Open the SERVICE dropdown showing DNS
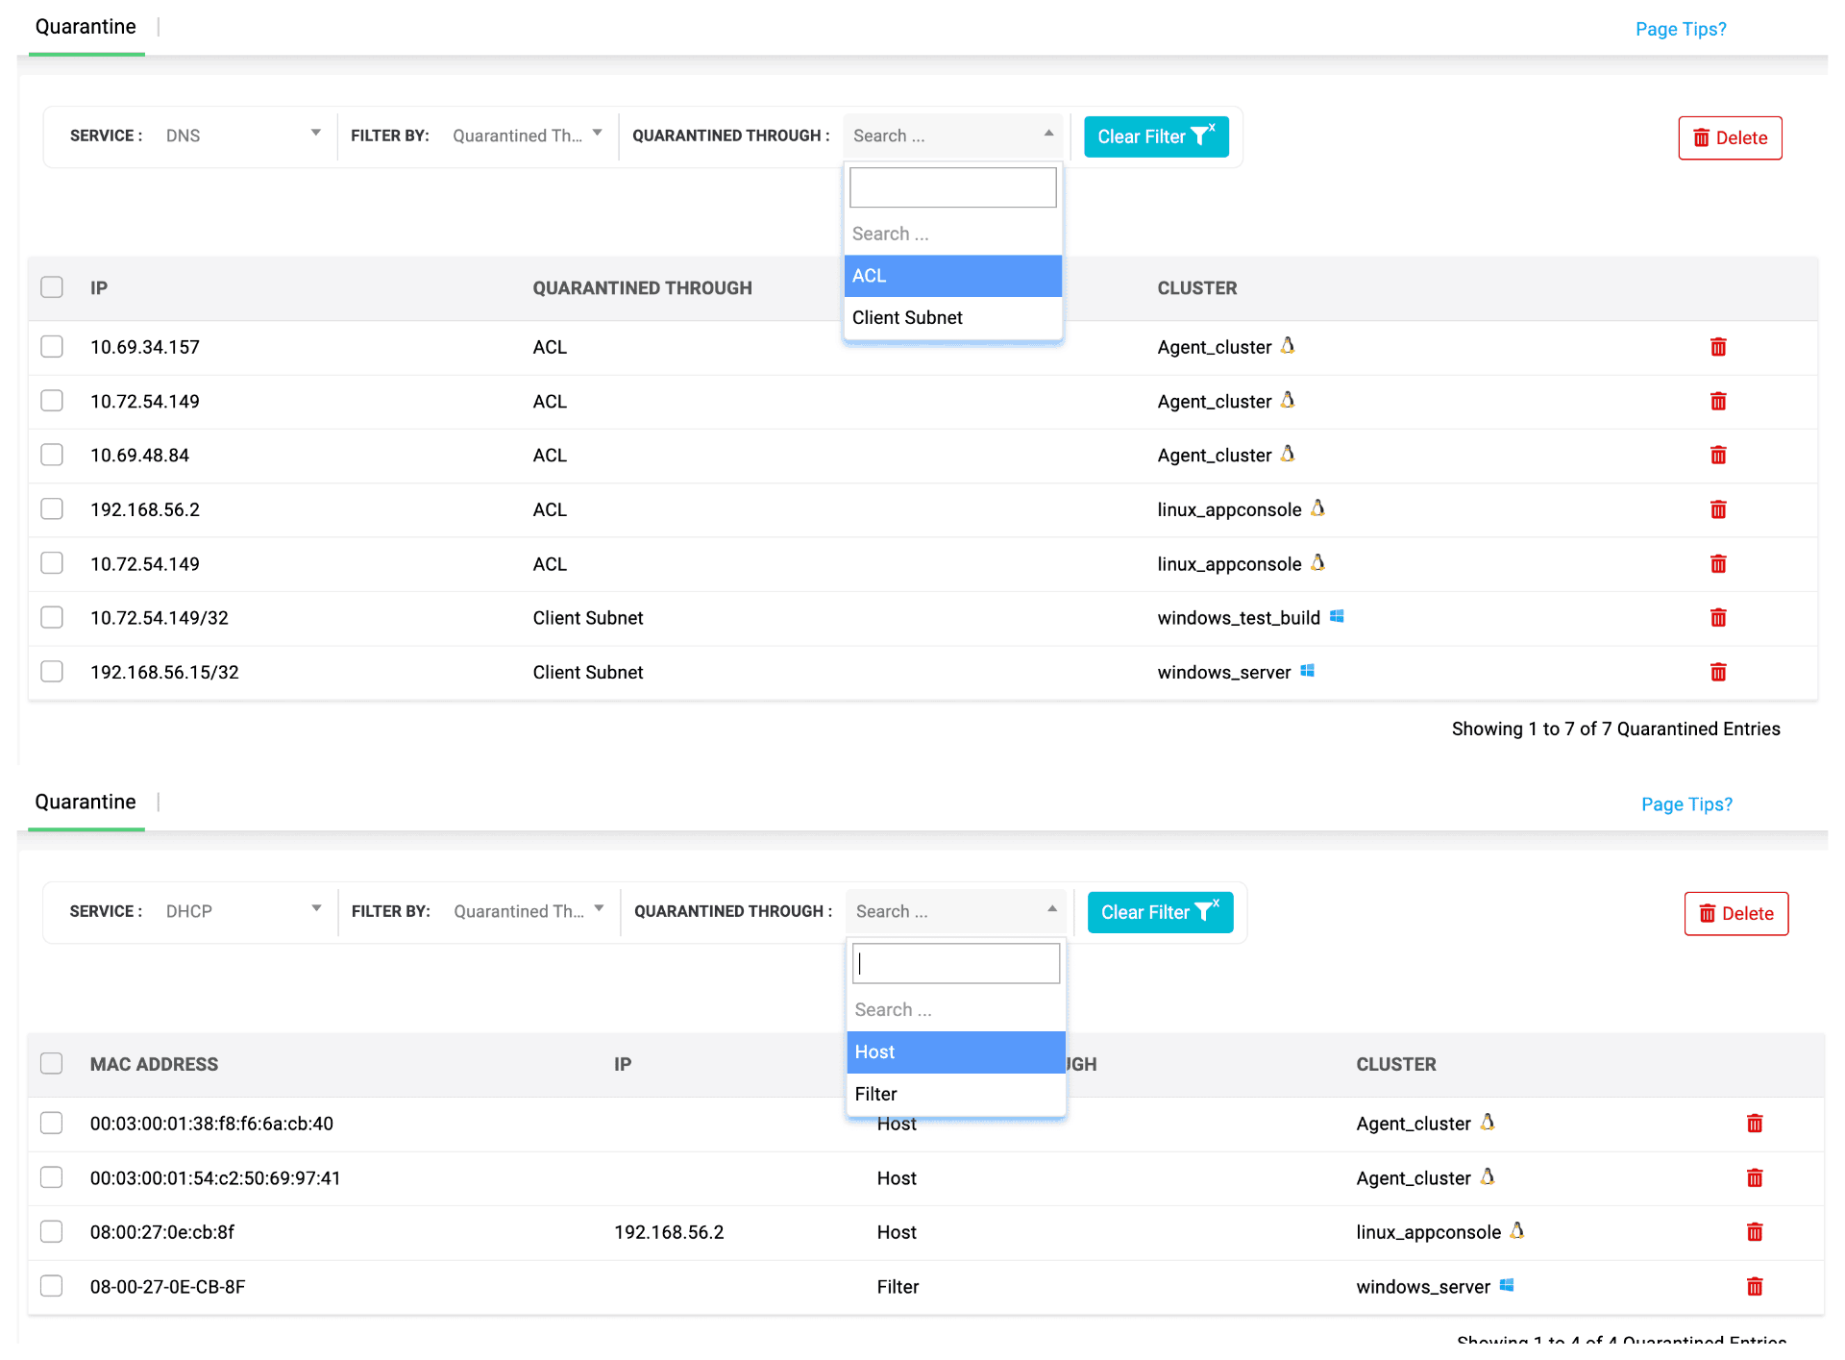The image size is (1845, 1360). click(242, 136)
